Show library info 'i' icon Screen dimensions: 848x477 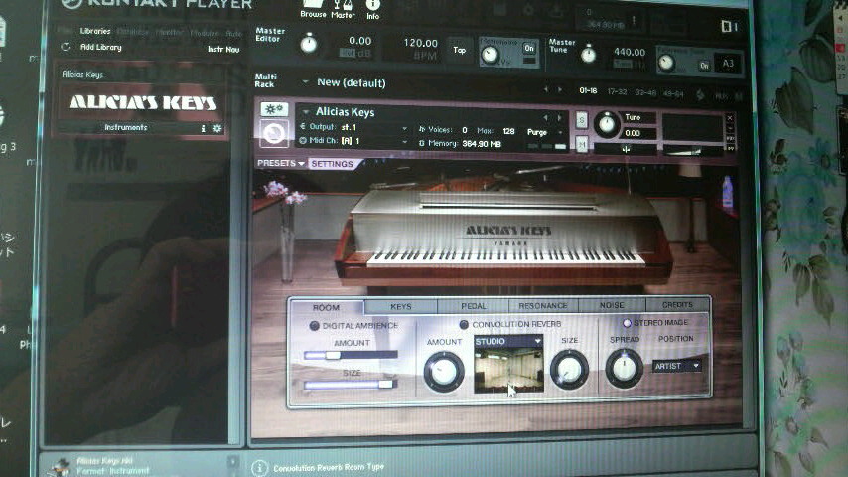click(204, 129)
